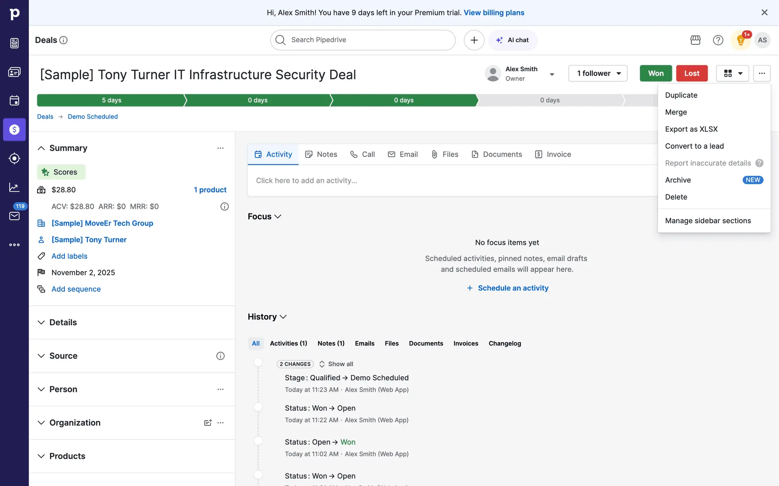This screenshot has width=779, height=486.
Task: Open the Marketplace icon in top bar
Action: click(x=695, y=40)
